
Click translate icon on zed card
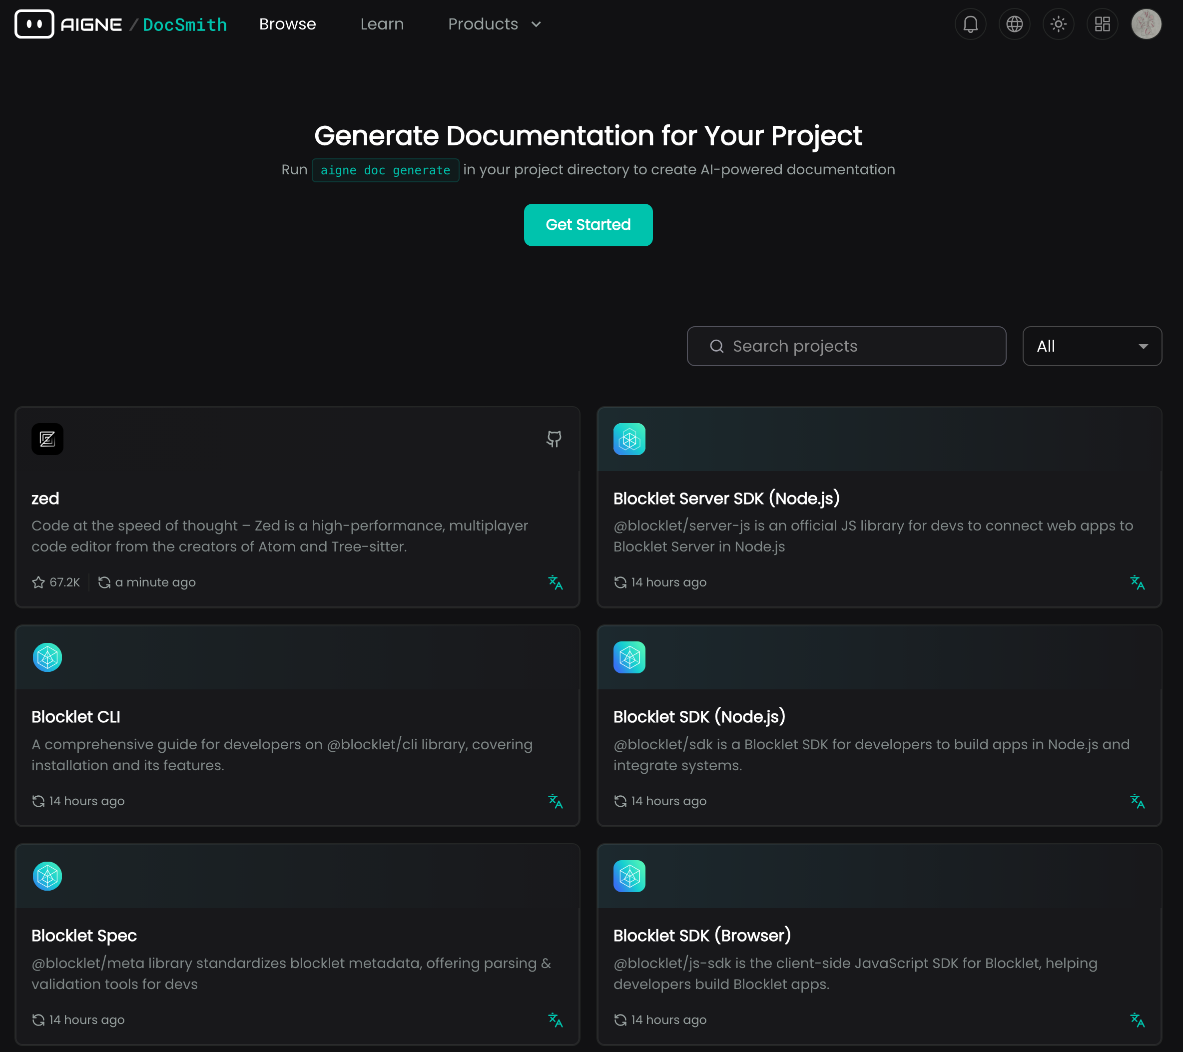[555, 582]
